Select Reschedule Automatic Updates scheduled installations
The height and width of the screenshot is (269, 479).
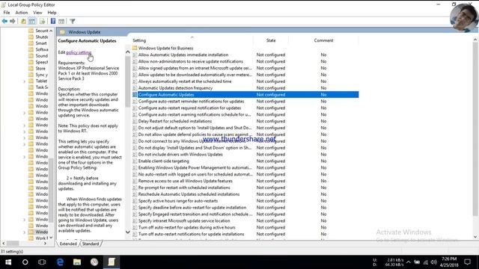pos(189,194)
